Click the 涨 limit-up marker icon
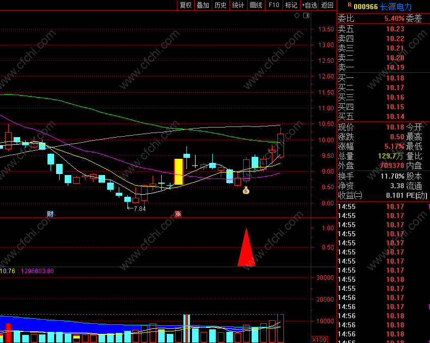 pyautogui.click(x=178, y=213)
